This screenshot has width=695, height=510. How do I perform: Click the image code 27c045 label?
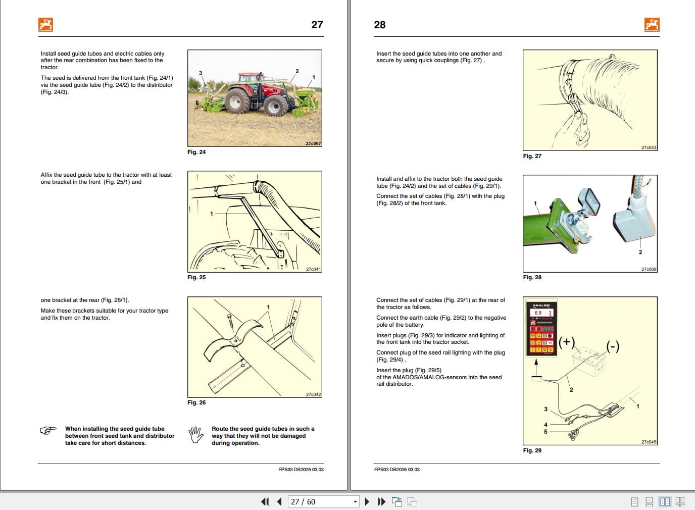coord(649,442)
